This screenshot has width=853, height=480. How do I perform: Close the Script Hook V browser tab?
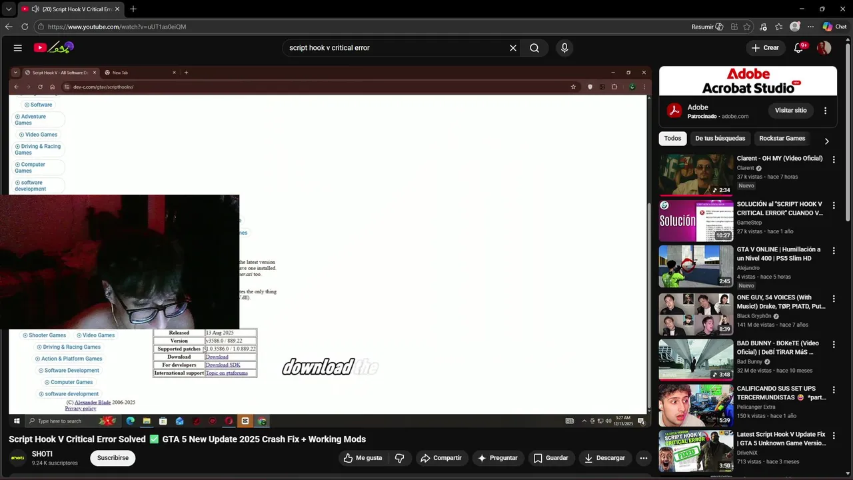click(x=117, y=9)
